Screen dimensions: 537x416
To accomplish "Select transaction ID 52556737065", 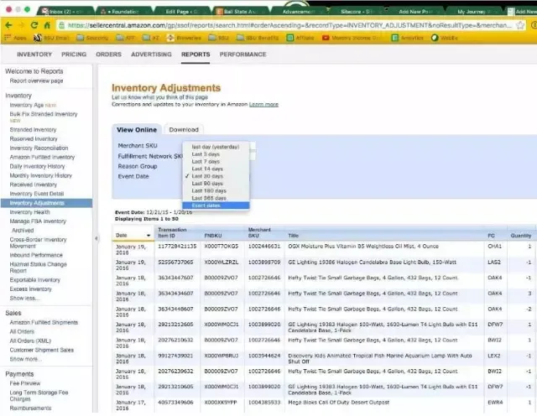I will 175,263.
